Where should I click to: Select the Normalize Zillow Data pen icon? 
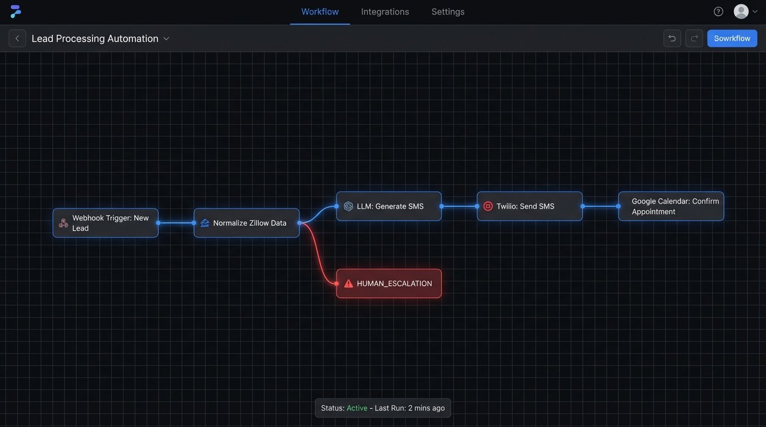pos(204,222)
